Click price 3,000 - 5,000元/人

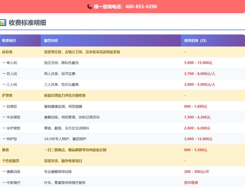point(200,85)
